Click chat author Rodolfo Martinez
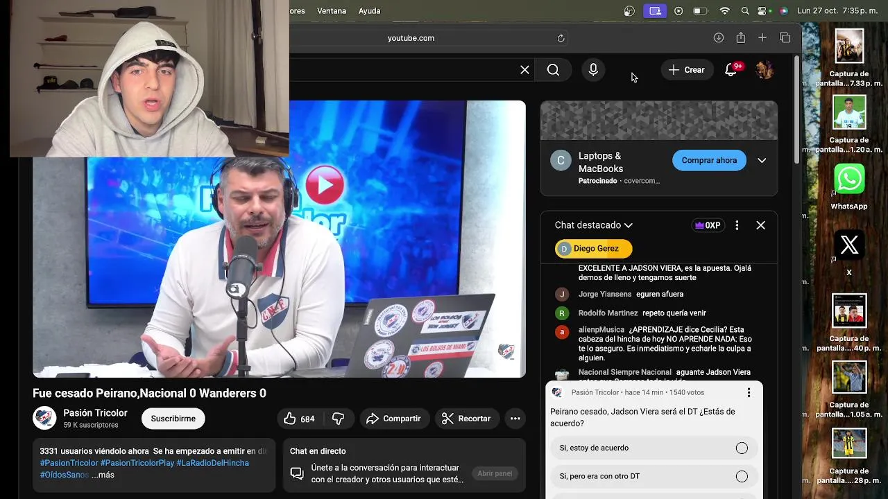 tap(608, 313)
